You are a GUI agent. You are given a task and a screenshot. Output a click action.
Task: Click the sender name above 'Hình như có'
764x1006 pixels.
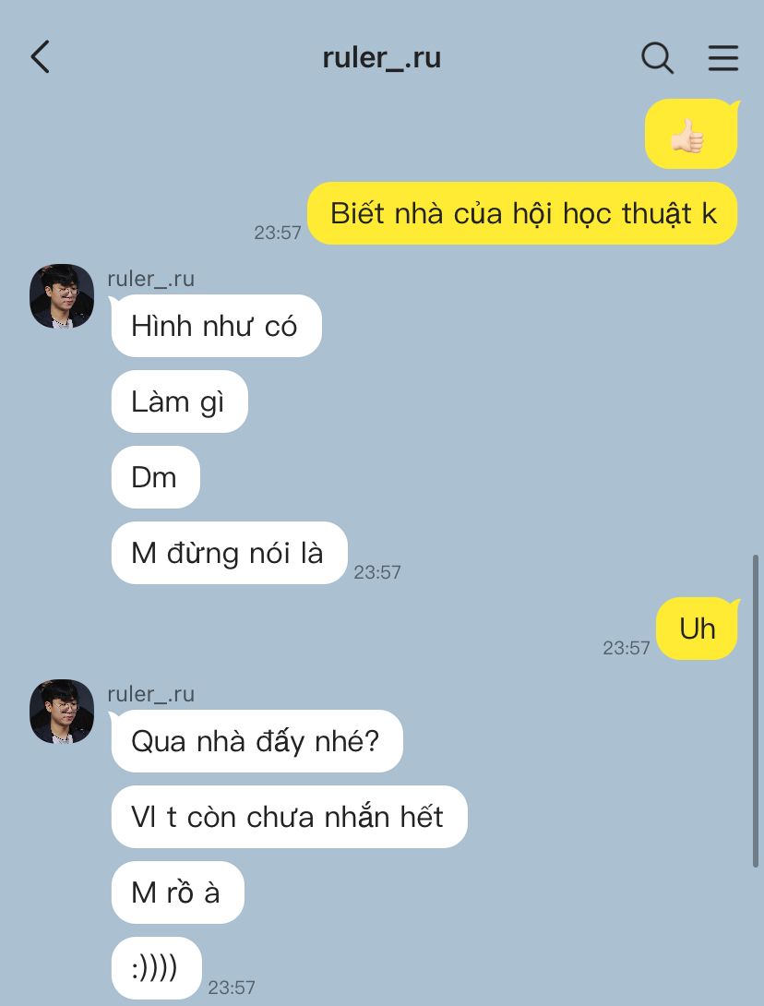tap(150, 279)
